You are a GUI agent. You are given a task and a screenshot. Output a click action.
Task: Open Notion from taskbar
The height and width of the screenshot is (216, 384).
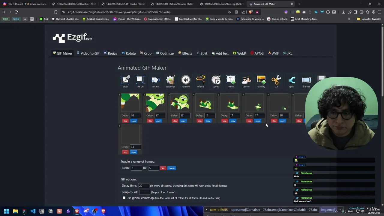coord(50,211)
